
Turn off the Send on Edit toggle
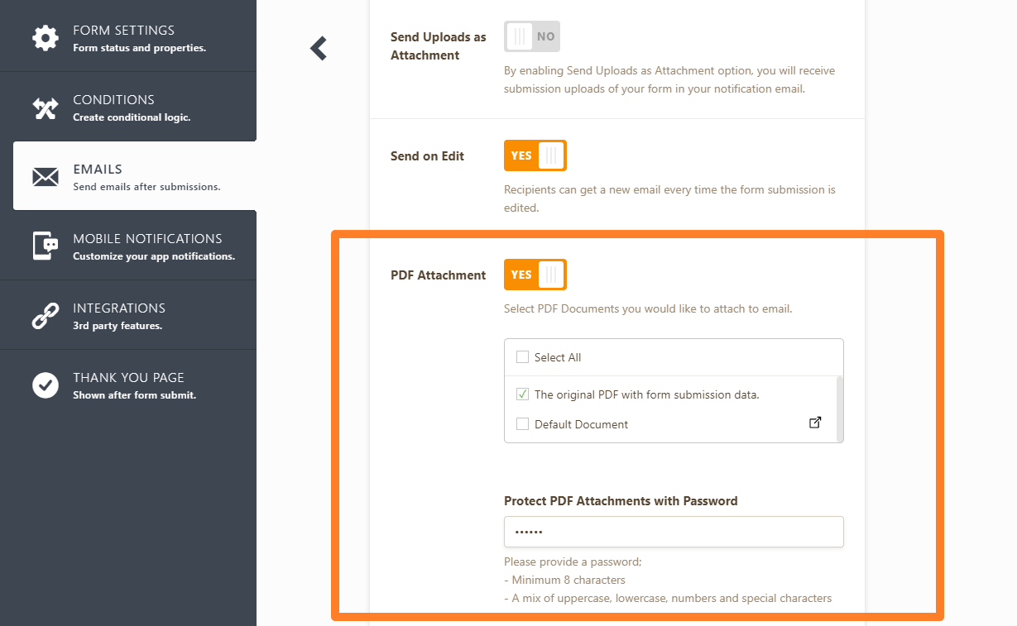535,155
